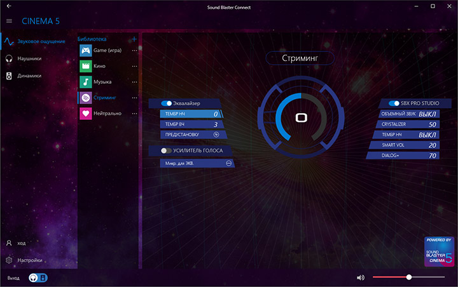Image resolution: width=458 pixels, height=287 pixels.
Task: Select ТЕМБР ВЧ equalizer row
Action: 192,124
